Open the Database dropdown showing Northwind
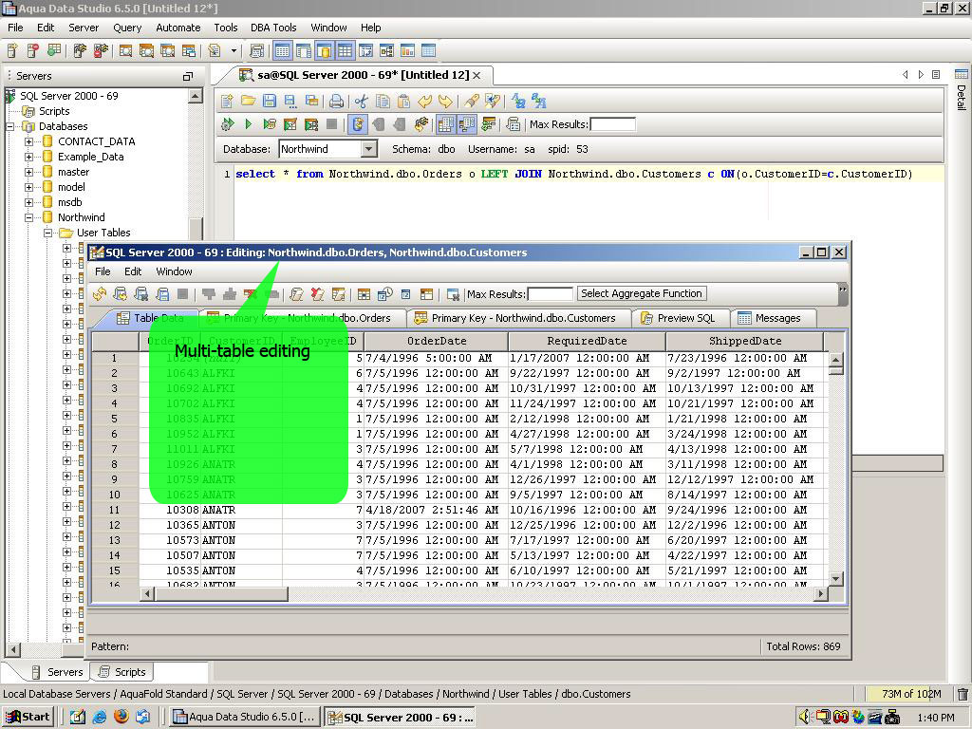 coord(369,149)
